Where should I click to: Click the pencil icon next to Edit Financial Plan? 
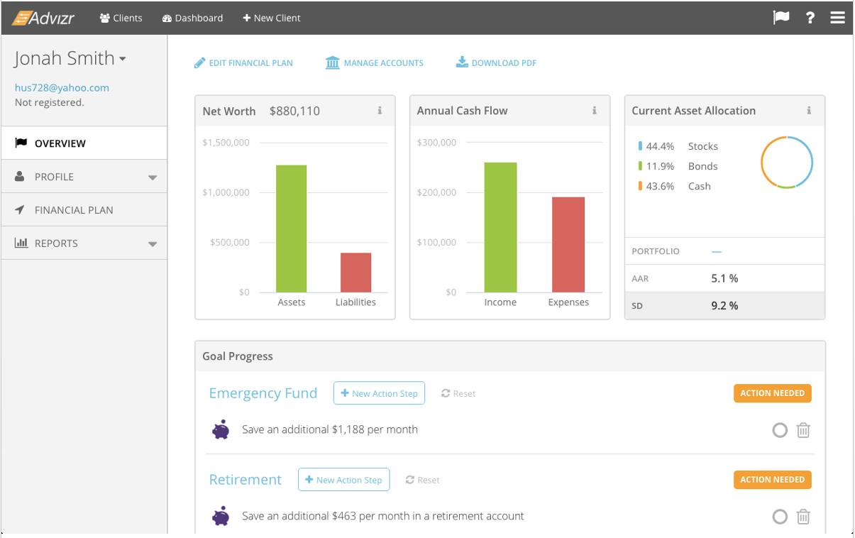[x=199, y=62]
